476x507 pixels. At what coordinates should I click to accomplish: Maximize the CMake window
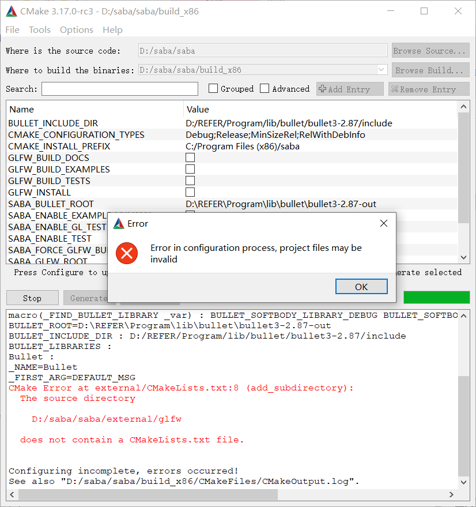[x=424, y=11]
